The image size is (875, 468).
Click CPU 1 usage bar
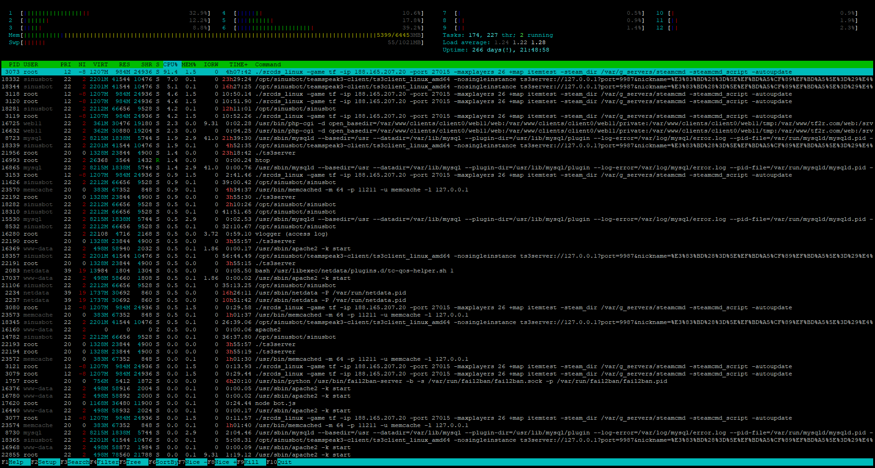109,13
